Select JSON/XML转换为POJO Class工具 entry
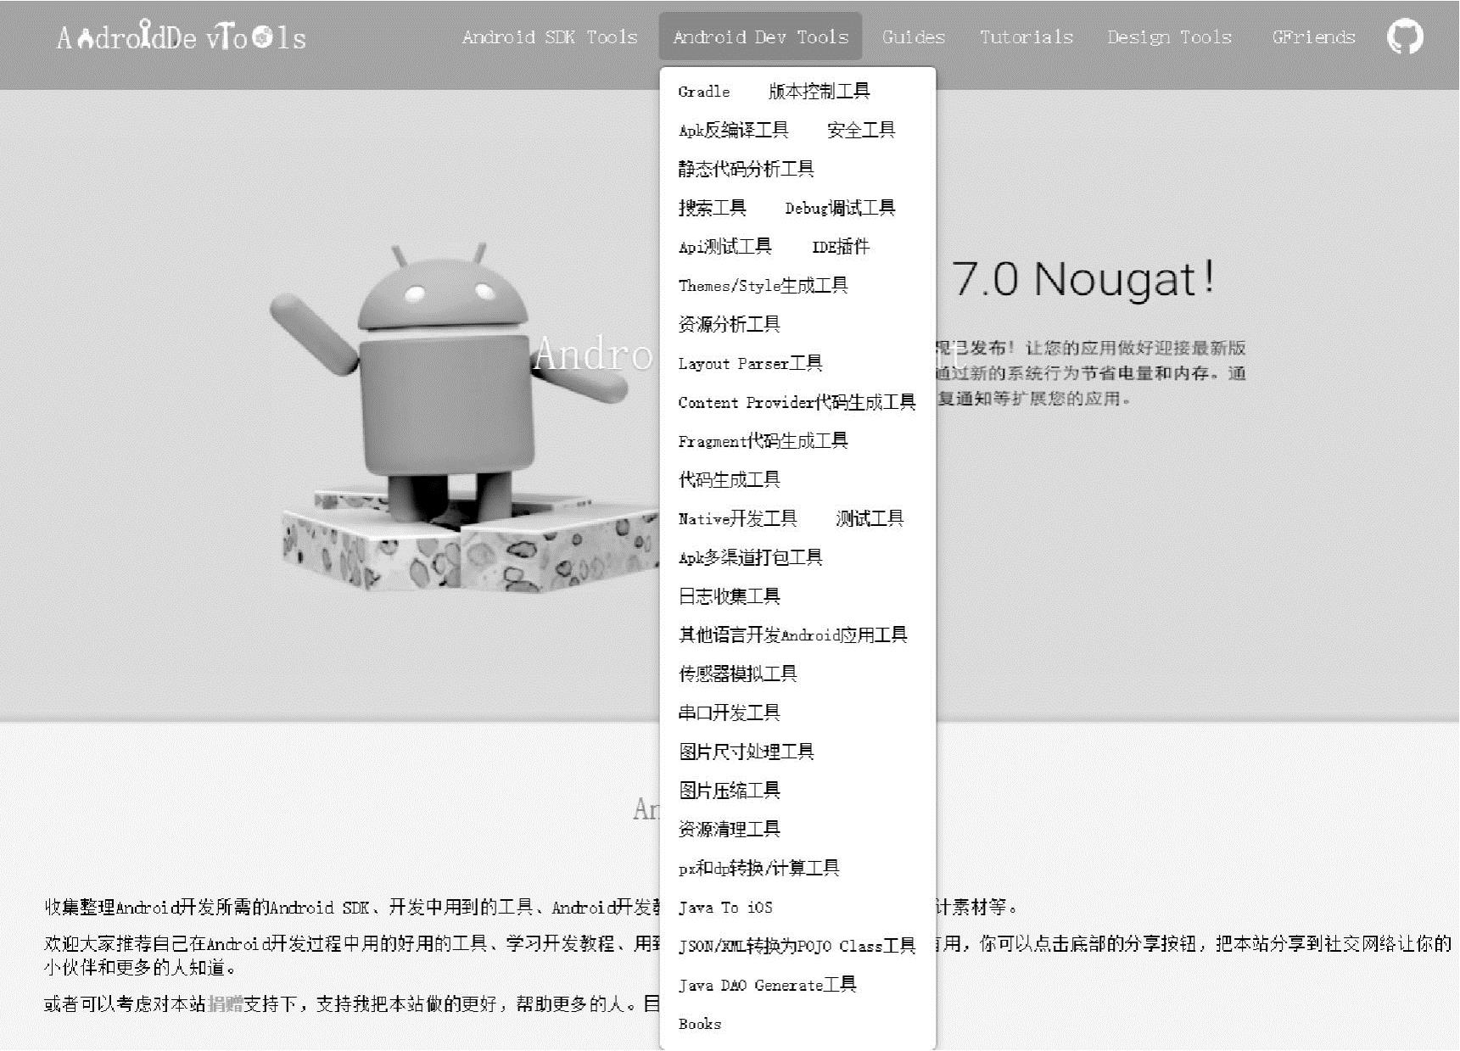 797,947
